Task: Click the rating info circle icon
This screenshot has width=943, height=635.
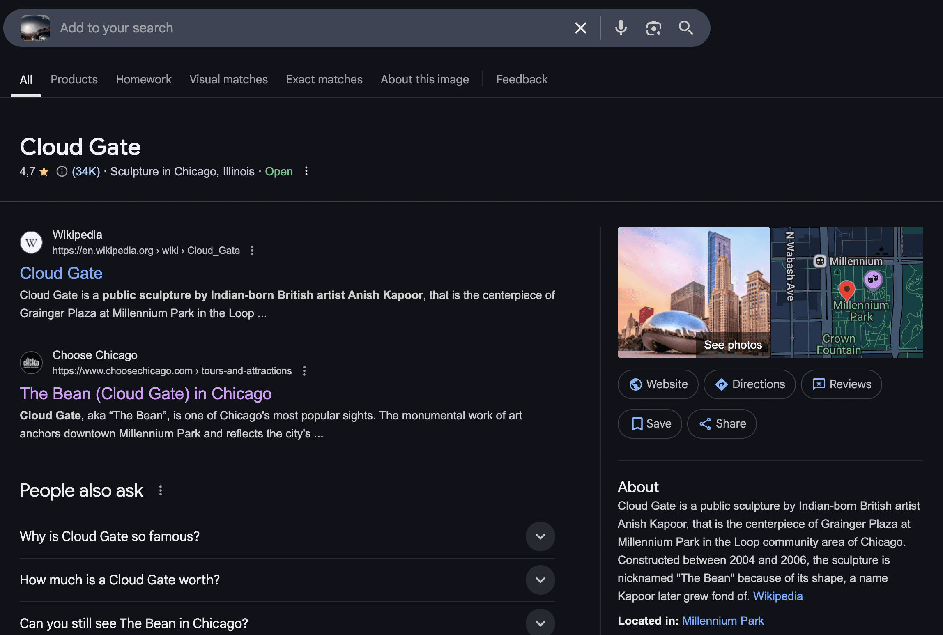Action: (62, 171)
